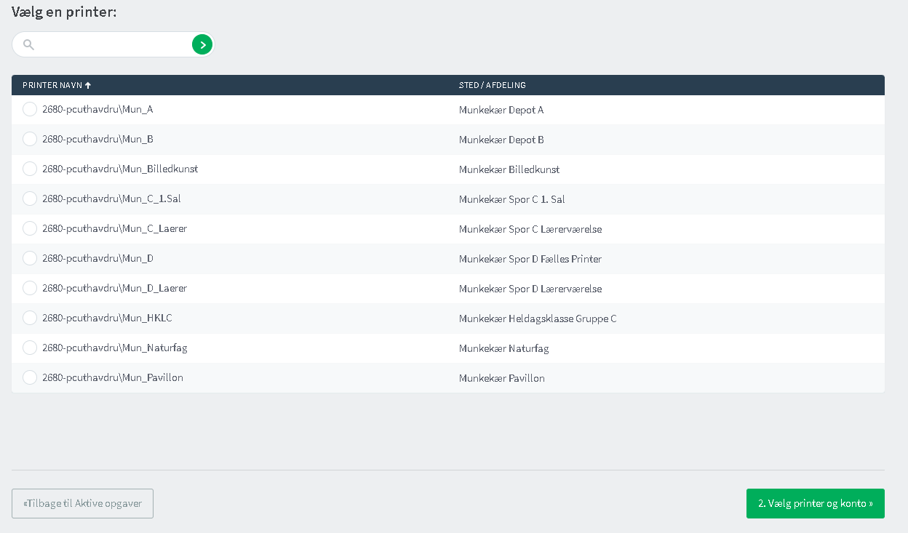Click the Sted / Afdeling column header
Screen dimensions: 908x533
pos(492,85)
